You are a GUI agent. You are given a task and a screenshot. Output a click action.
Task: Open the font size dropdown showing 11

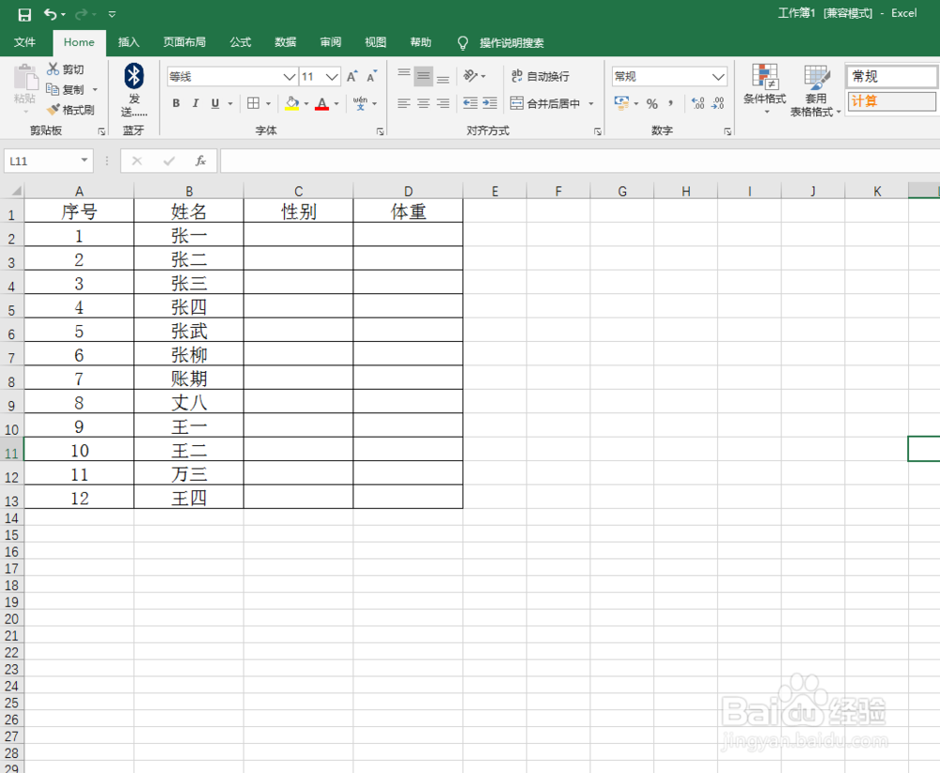332,77
